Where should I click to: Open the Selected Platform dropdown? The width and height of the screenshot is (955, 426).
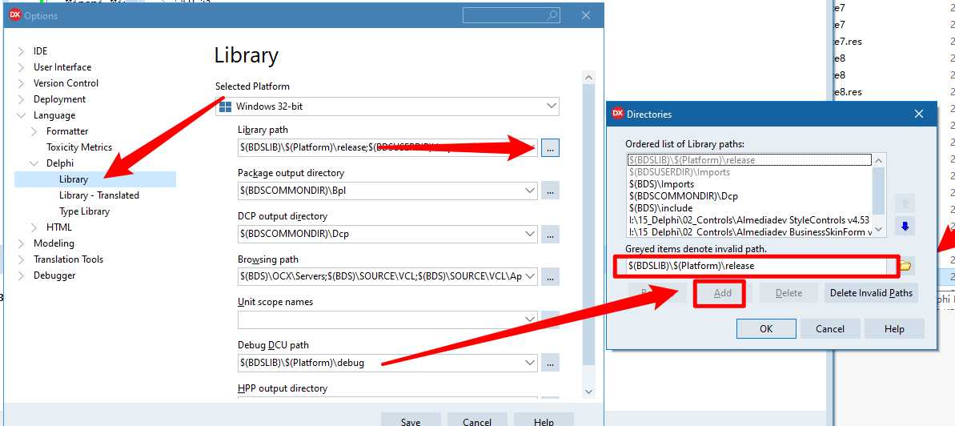point(552,106)
